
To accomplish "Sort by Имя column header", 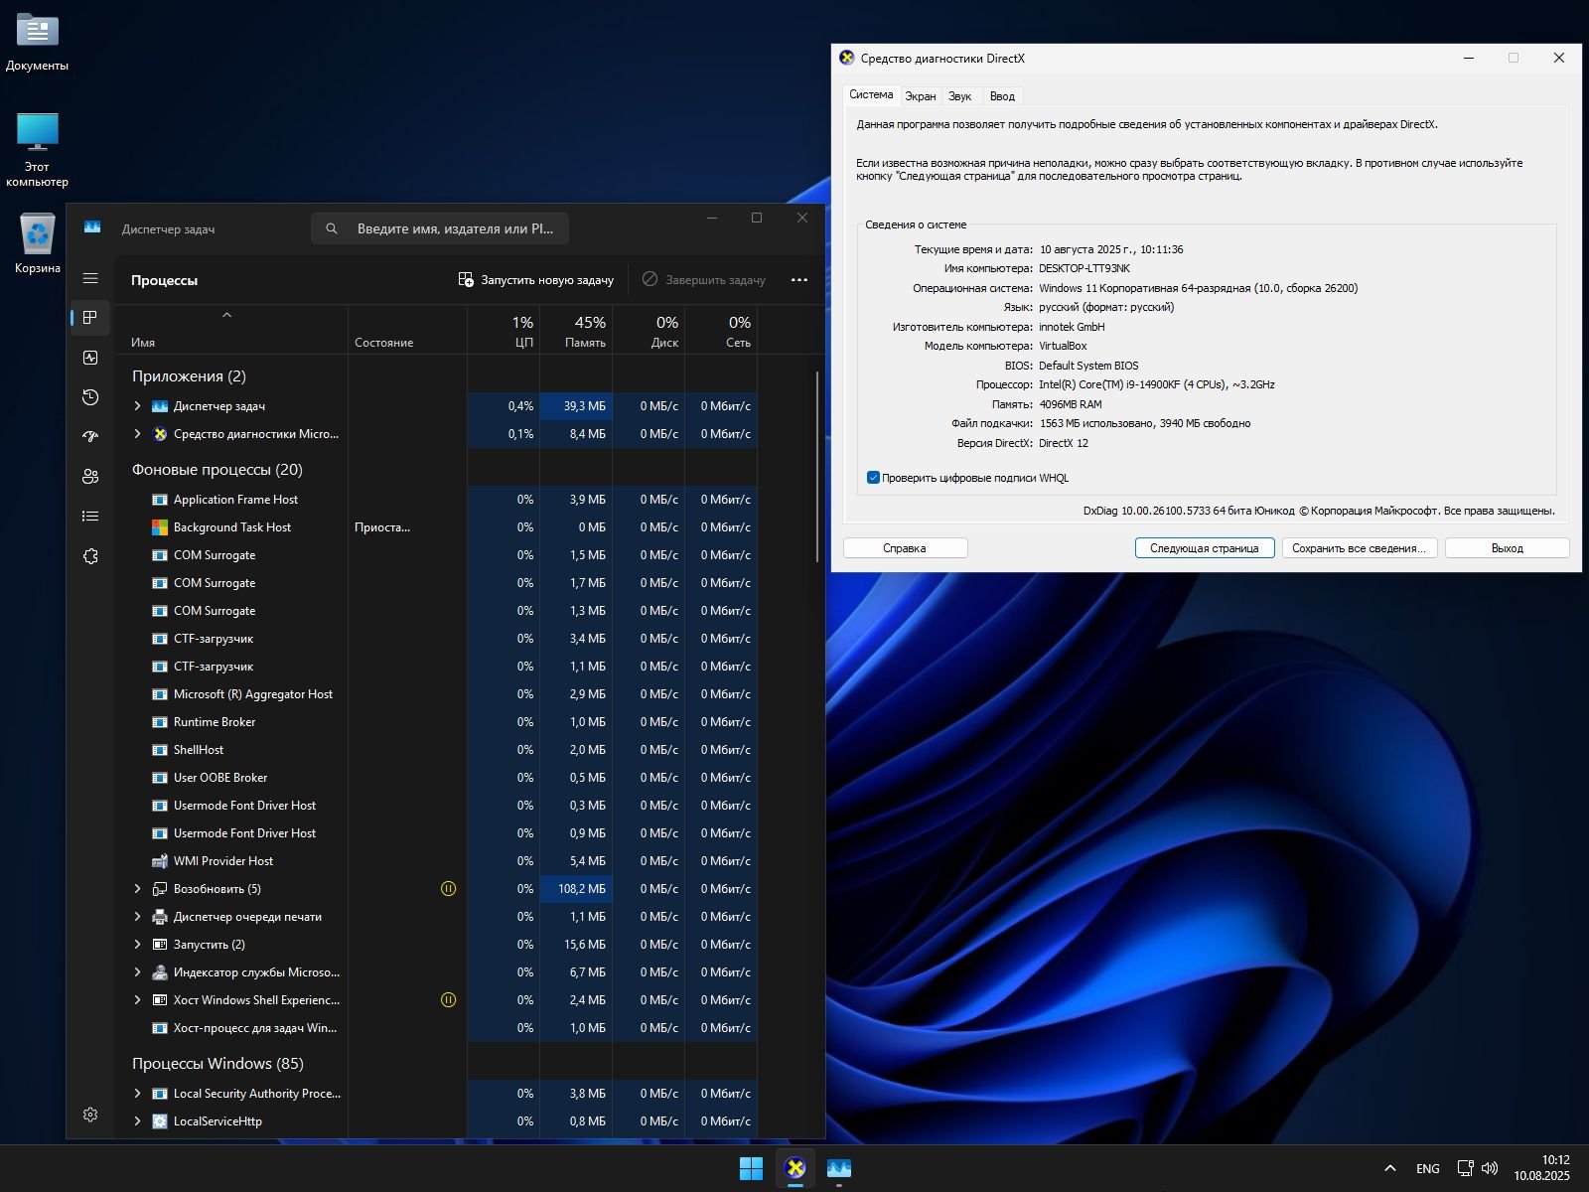I will tap(231, 330).
